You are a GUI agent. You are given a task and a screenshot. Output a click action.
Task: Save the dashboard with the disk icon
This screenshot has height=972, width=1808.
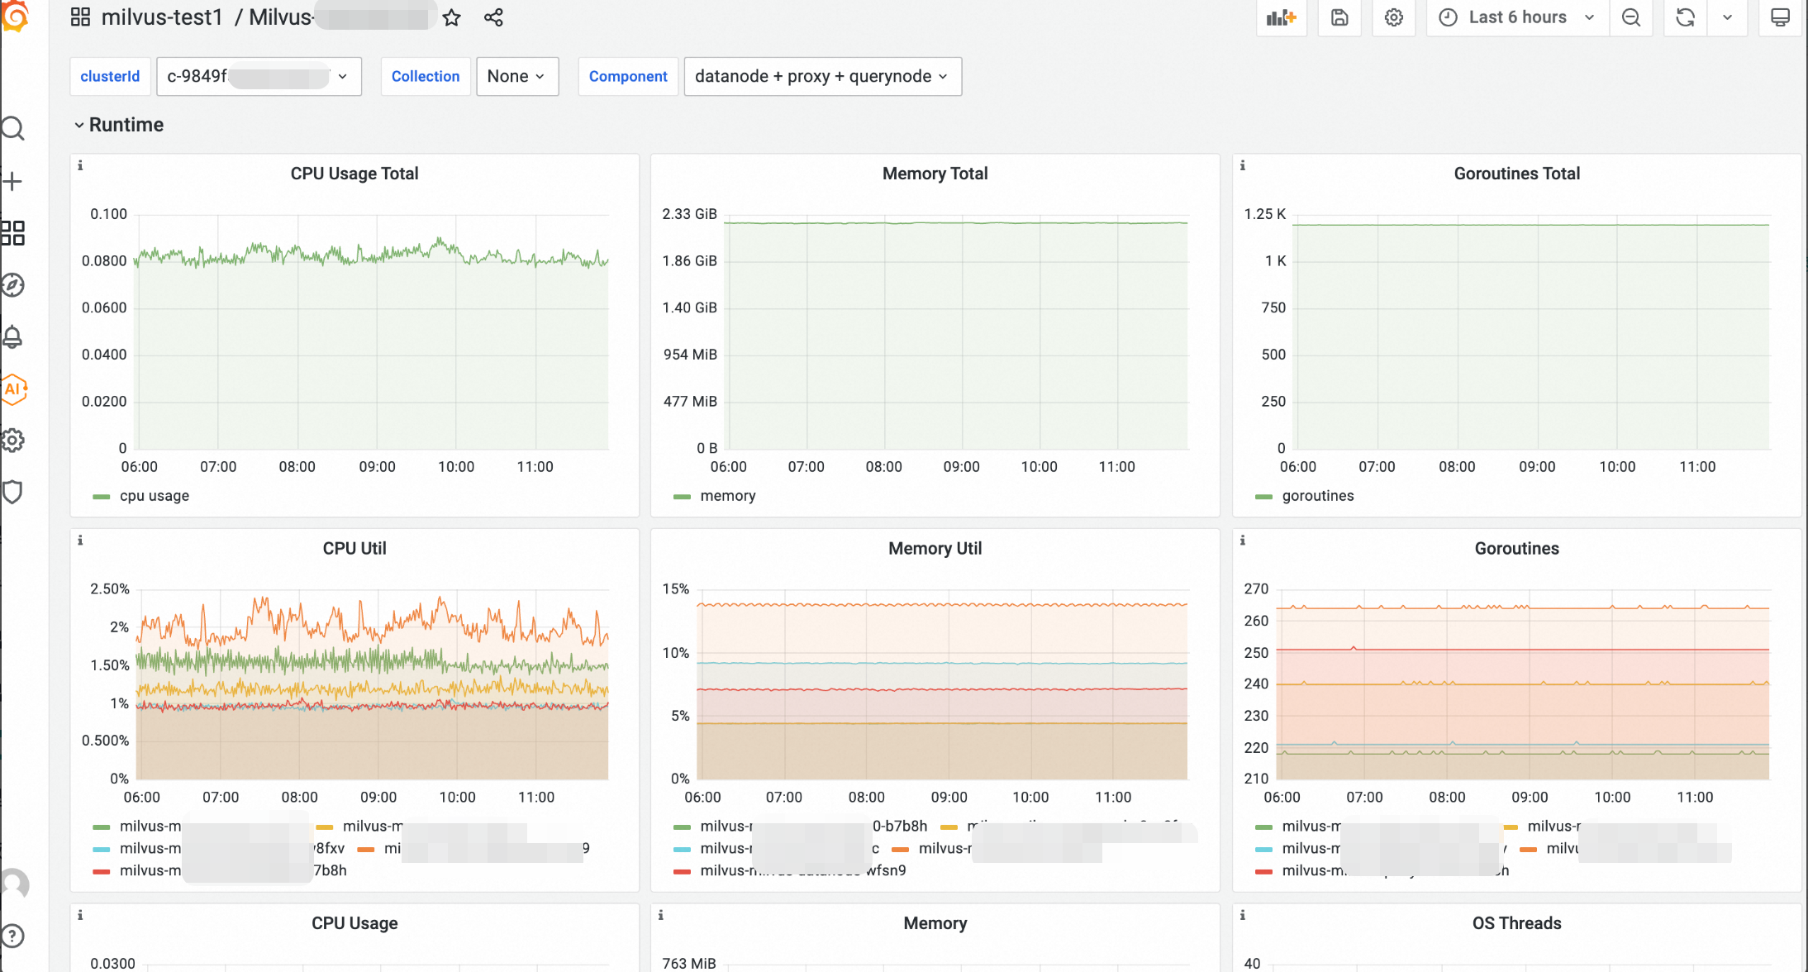click(1339, 17)
